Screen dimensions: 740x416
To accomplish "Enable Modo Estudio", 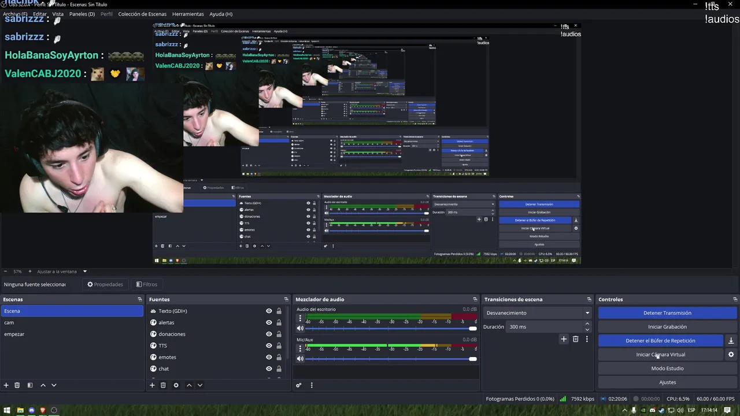I will (x=667, y=369).
